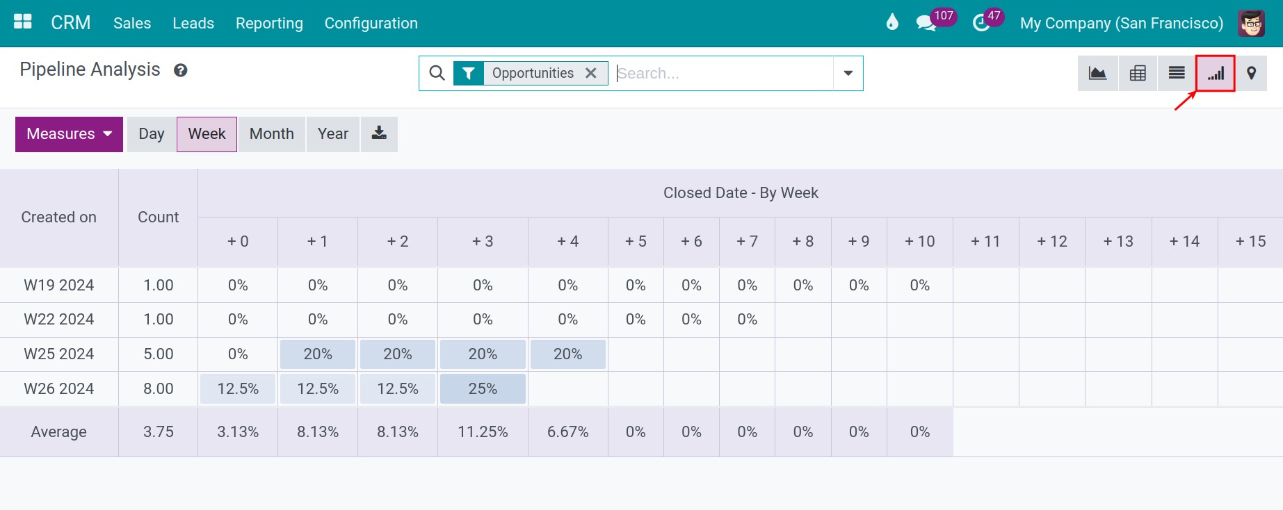Image resolution: width=1283 pixels, height=510 pixels.
Task: Set interval to Year
Action: coord(333,134)
